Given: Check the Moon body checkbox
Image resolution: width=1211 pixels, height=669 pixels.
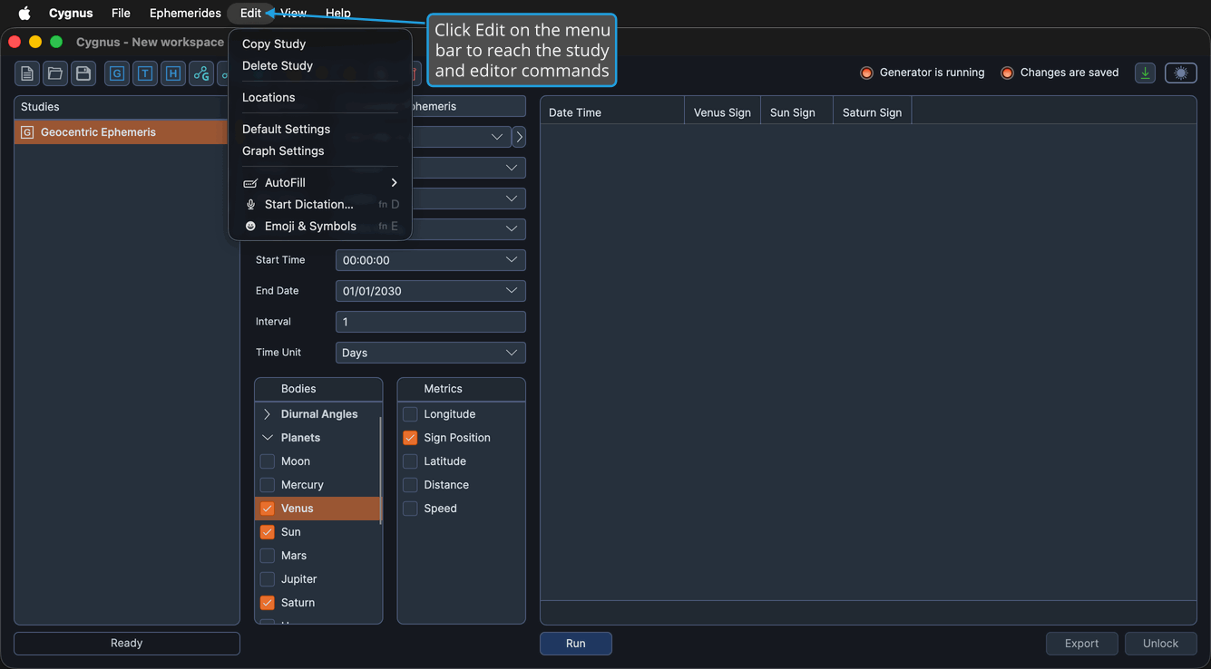Looking at the screenshot, I should pos(268,461).
